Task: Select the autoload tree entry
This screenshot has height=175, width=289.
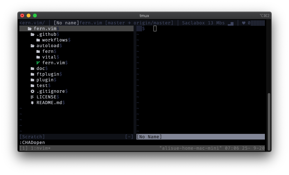Action: tap(48, 46)
